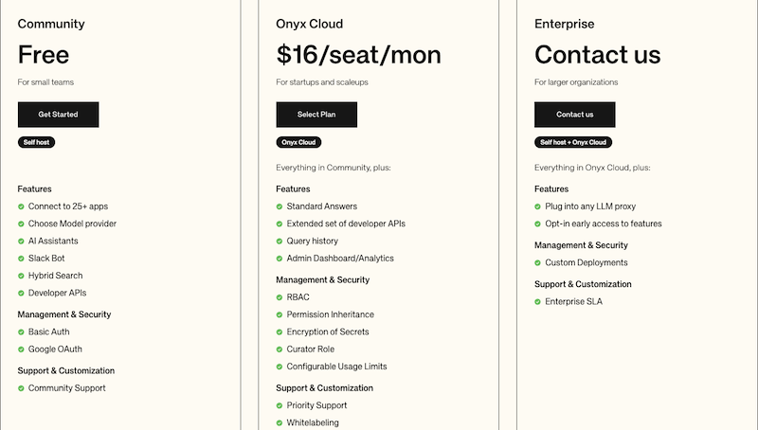
Task: Click check icon next to Hybrid Search
Action: coord(21,276)
